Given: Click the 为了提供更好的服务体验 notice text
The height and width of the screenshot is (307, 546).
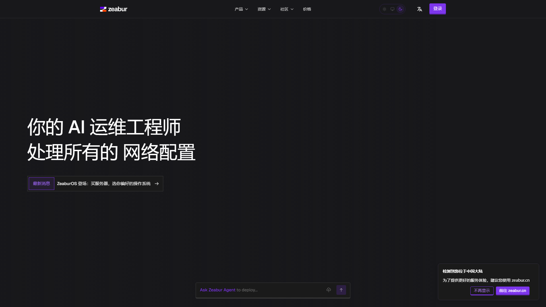Looking at the screenshot, I should coord(486,280).
